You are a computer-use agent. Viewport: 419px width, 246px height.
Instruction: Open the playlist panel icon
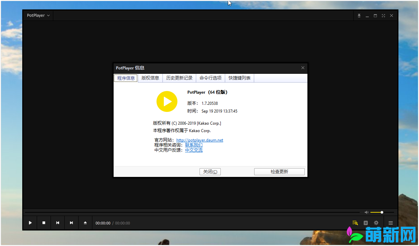(366, 223)
